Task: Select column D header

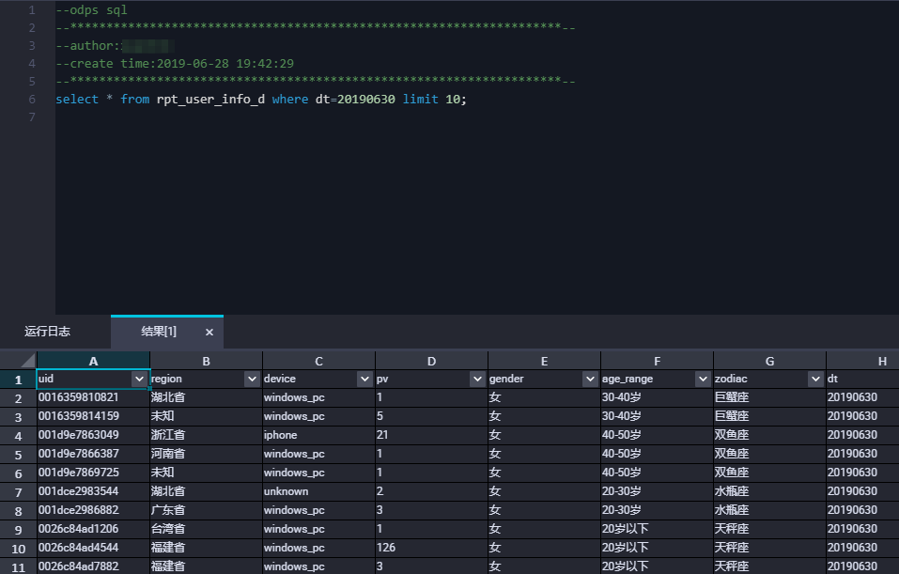Action: tap(431, 361)
